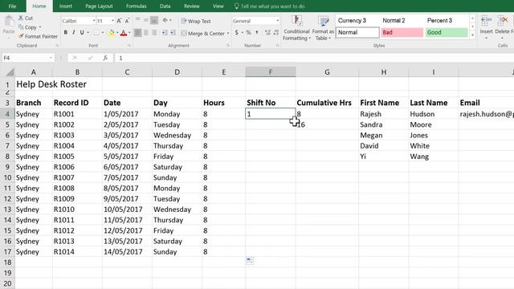The width and height of the screenshot is (514, 289).
Task: Expand the Copy options arrow
Action: pos(40,27)
